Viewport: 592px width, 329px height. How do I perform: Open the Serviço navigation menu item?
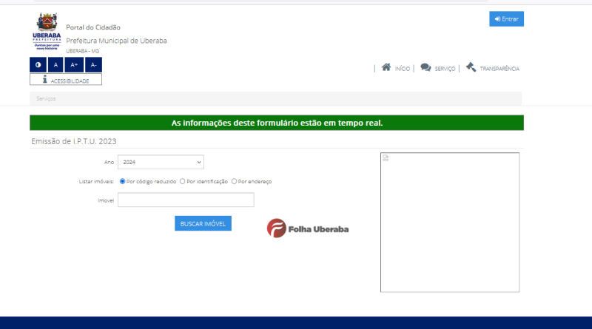click(437, 68)
